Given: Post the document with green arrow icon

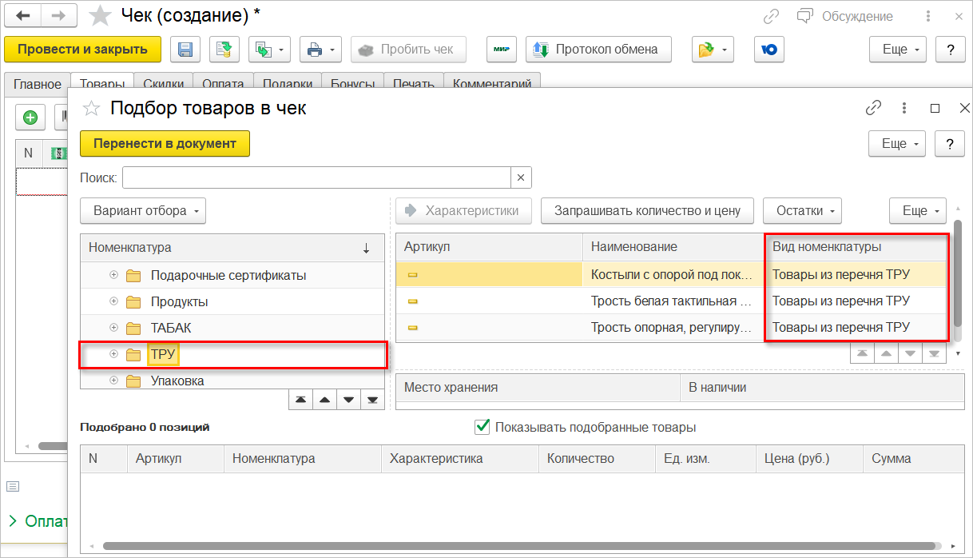Looking at the screenshot, I should 224,50.
